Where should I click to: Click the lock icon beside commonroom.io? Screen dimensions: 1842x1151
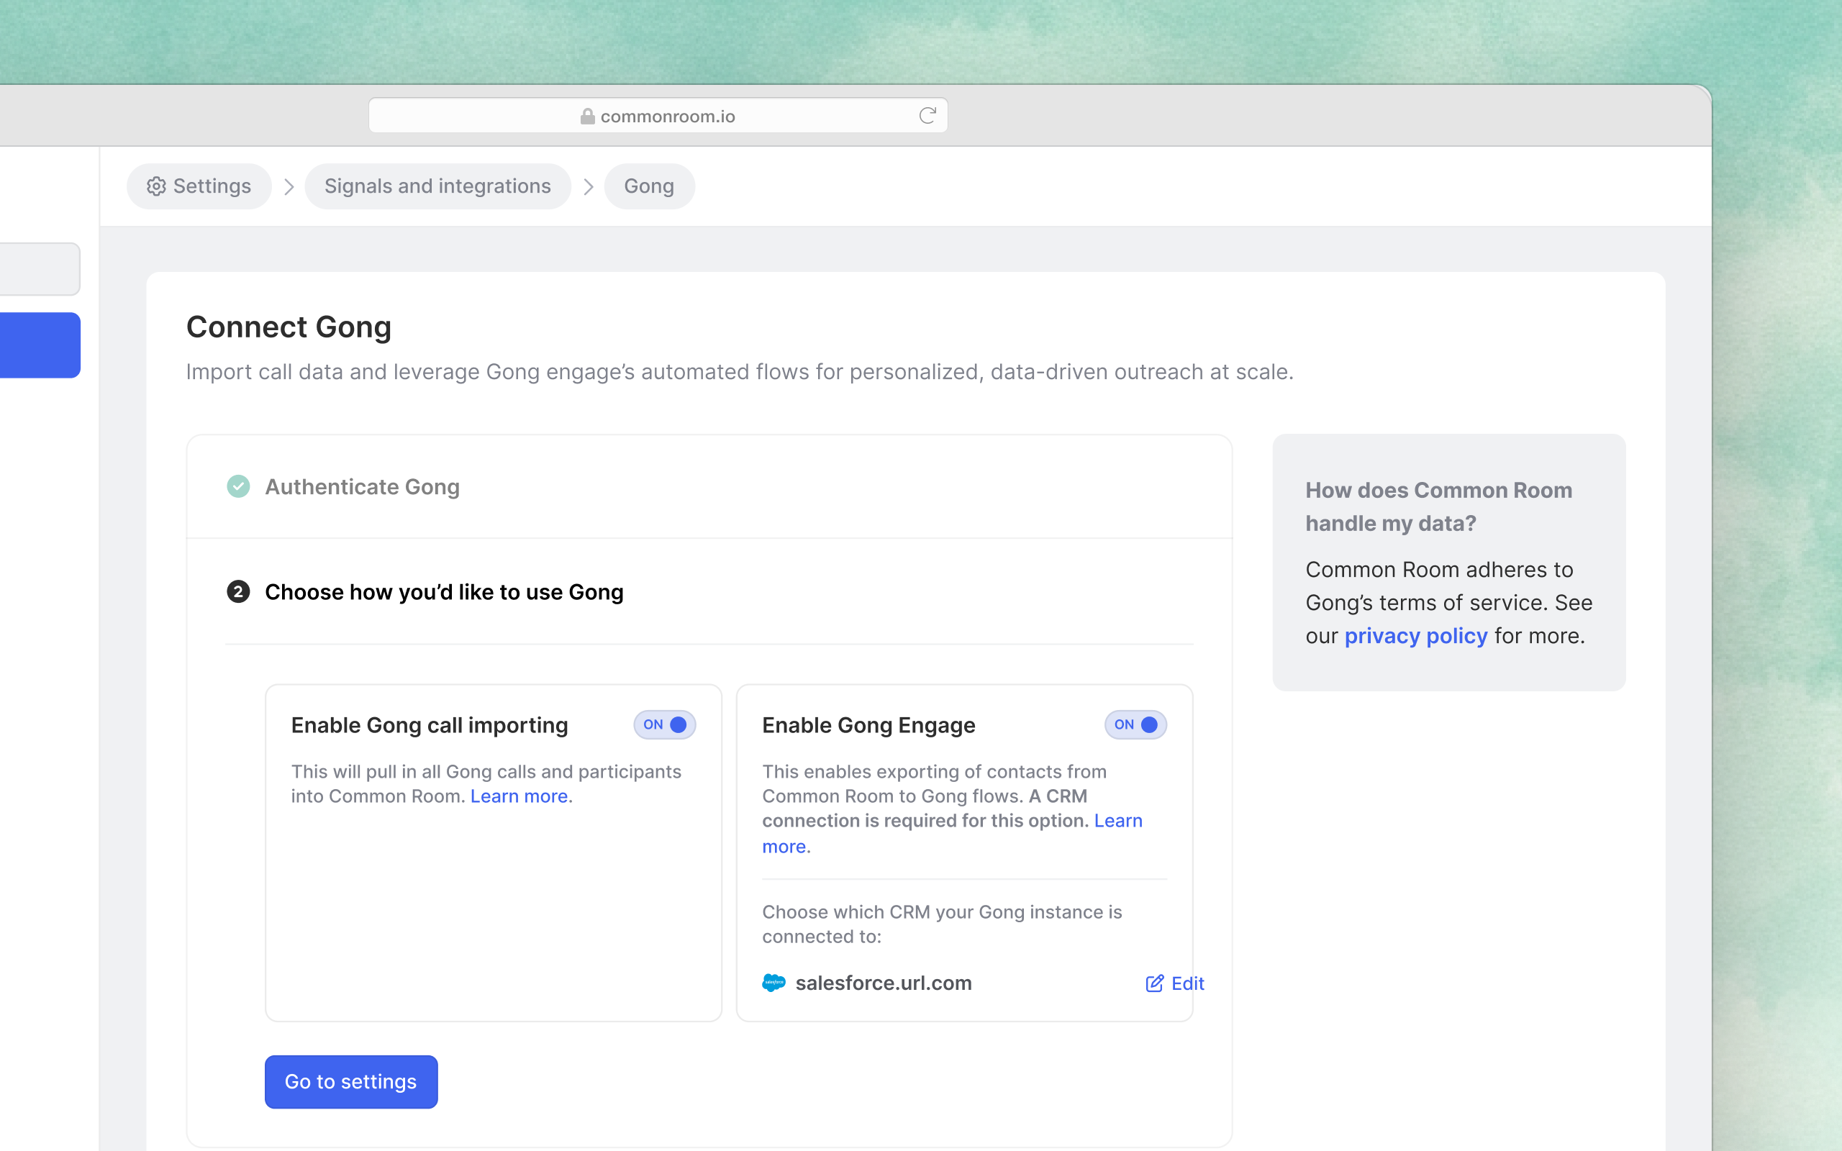point(587,117)
